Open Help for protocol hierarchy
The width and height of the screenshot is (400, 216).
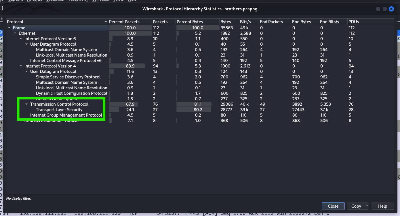(x=382, y=206)
